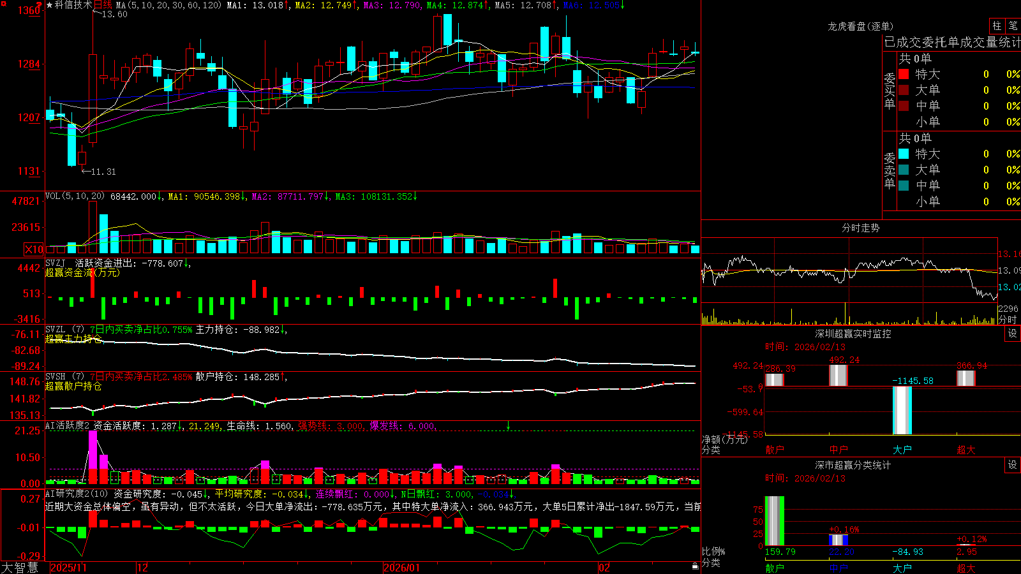Click dark red 中单 swatch in 委买单

point(904,106)
